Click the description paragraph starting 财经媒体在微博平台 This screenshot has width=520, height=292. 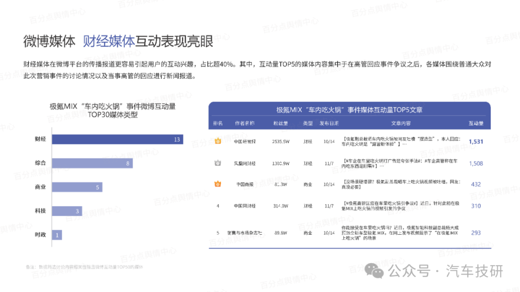[x=257, y=70]
